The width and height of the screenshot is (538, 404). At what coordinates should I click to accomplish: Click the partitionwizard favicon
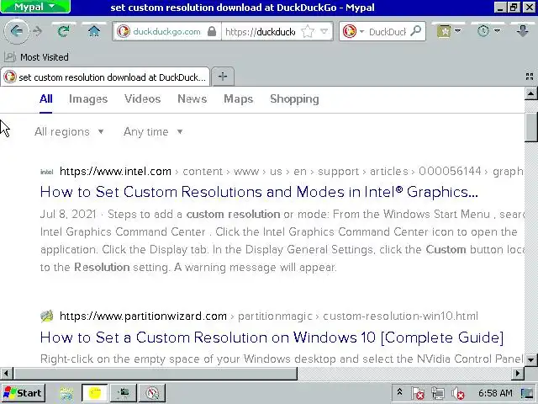click(47, 316)
